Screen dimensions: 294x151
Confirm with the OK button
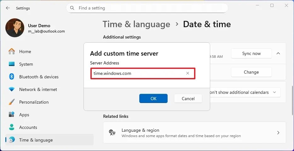pos(153,99)
